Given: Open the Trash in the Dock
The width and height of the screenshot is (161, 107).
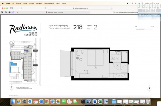Looking at the screenshot, I should click(x=148, y=101).
